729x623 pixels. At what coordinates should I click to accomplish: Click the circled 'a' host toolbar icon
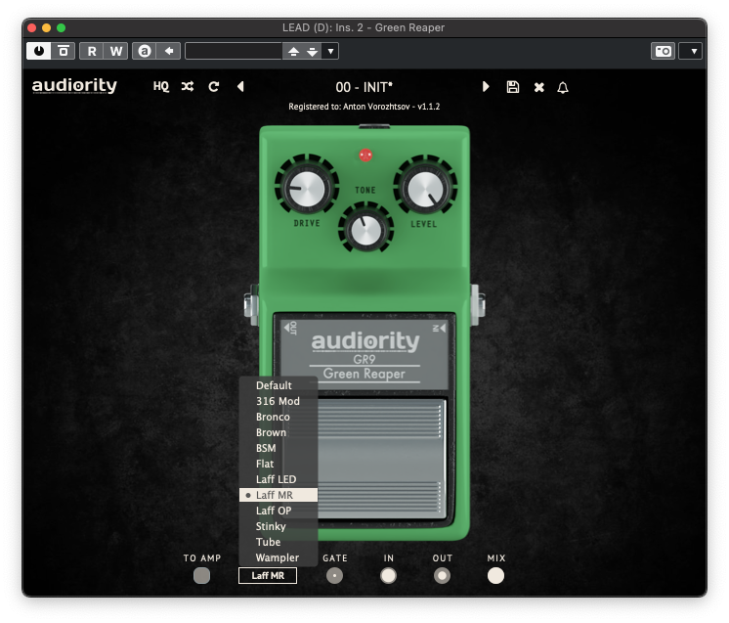pos(145,51)
